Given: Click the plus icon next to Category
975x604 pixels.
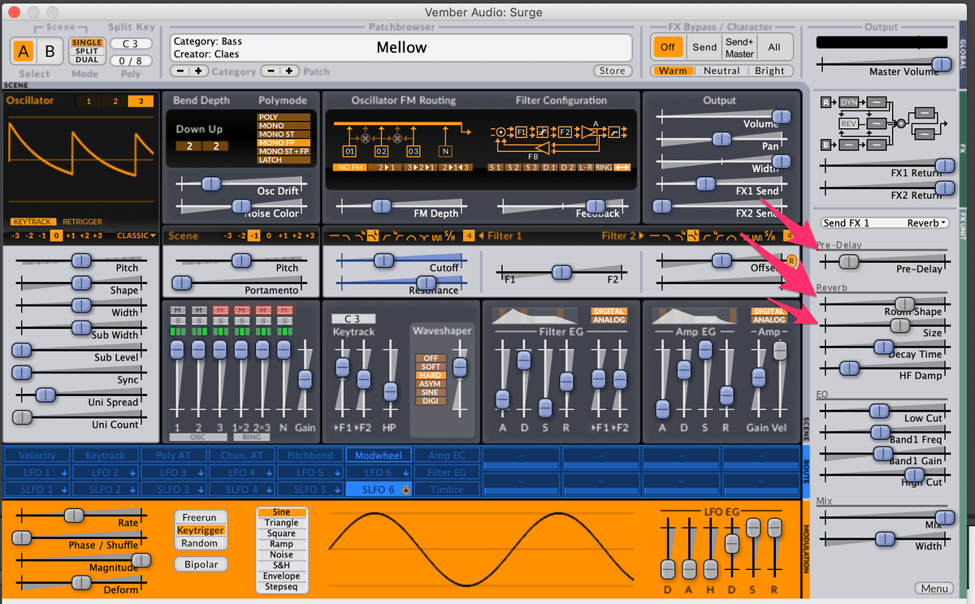Looking at the screenshot, I should 198,71.
